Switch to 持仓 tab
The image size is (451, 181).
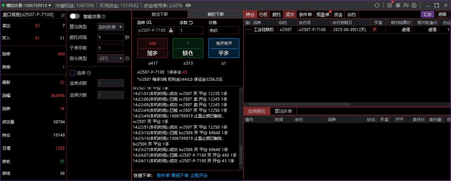[x=250, y=14]
